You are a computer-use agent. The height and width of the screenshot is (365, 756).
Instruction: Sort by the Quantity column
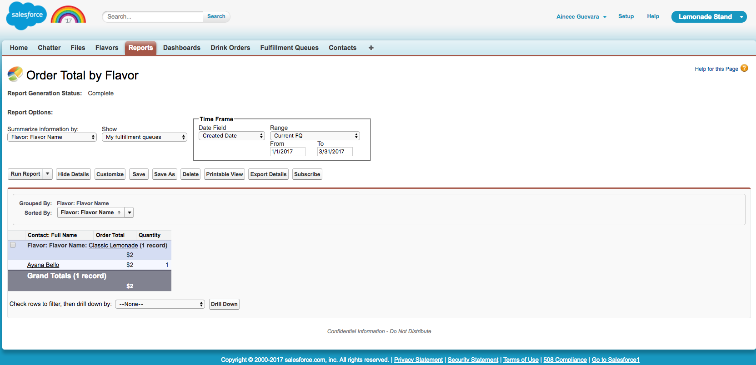[150, 235]
